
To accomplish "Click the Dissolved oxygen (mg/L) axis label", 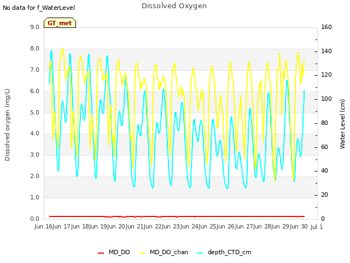I will click(x=7, y=125).
